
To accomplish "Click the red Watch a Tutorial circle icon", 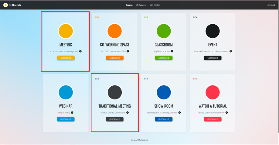I will (213, 92).
